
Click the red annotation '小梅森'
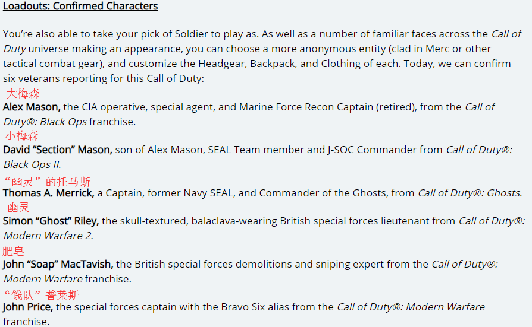tap(21, 136)
